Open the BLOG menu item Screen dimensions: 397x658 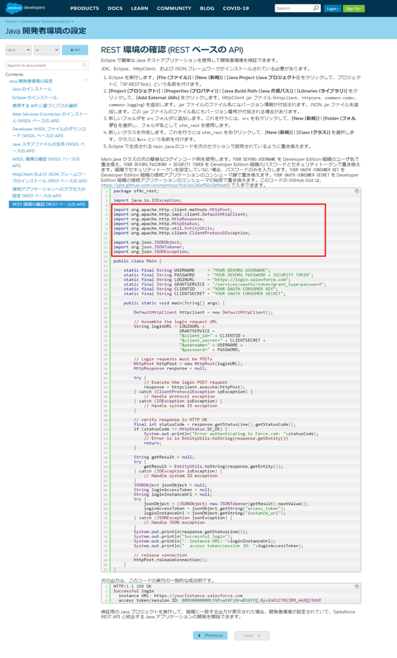coord(207,8)
